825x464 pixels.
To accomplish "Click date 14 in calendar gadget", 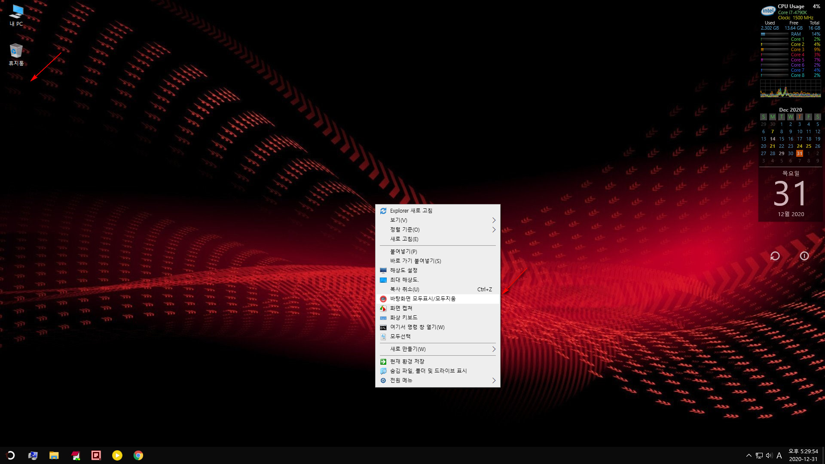I will [773, 139].
